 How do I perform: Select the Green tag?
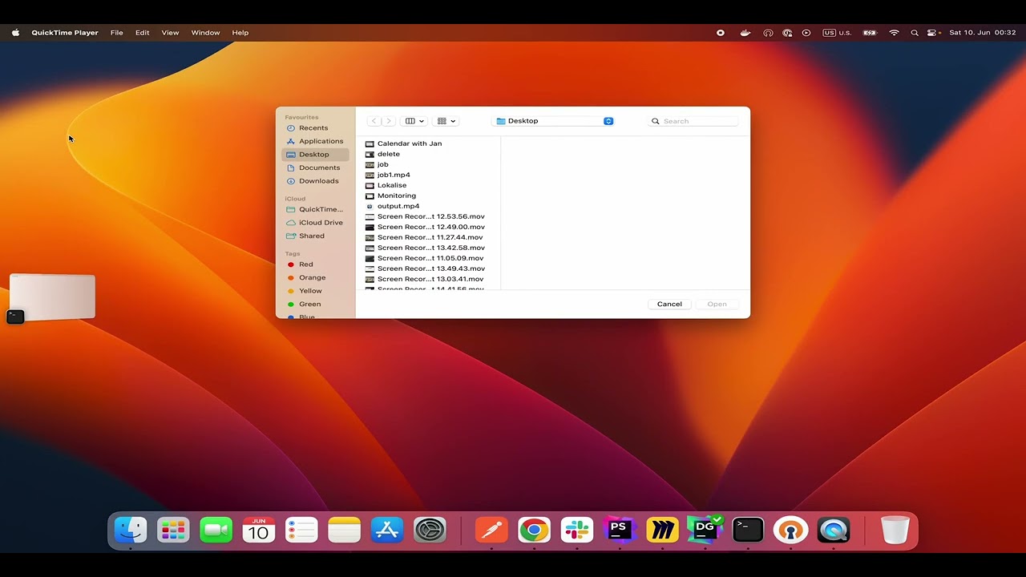(313, 305)
